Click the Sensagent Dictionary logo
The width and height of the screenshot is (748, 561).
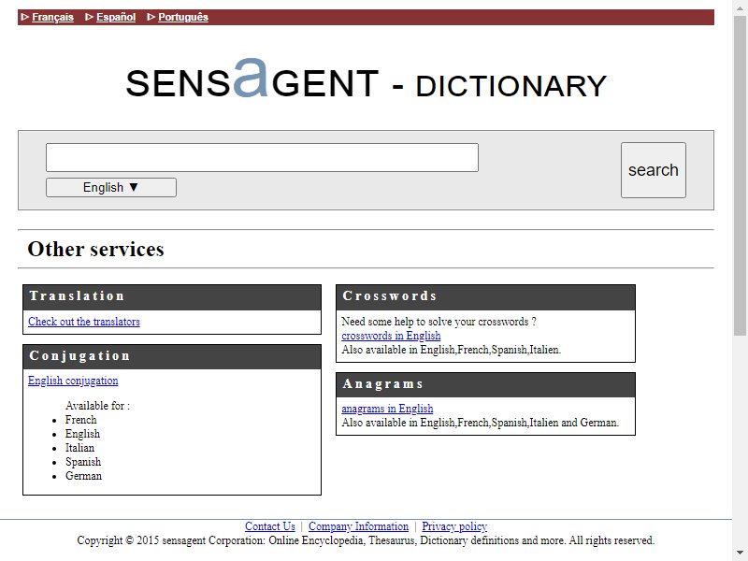(x=366, y=79)
